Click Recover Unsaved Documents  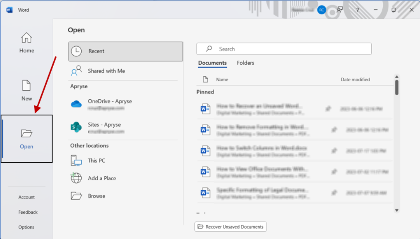[x=230, y=227]
